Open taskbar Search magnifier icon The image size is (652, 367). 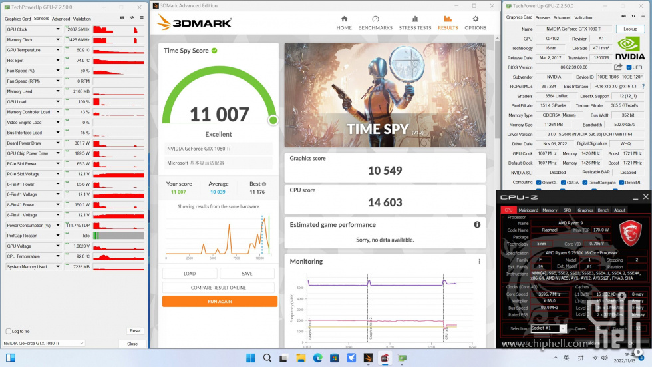tap(267, 358)
